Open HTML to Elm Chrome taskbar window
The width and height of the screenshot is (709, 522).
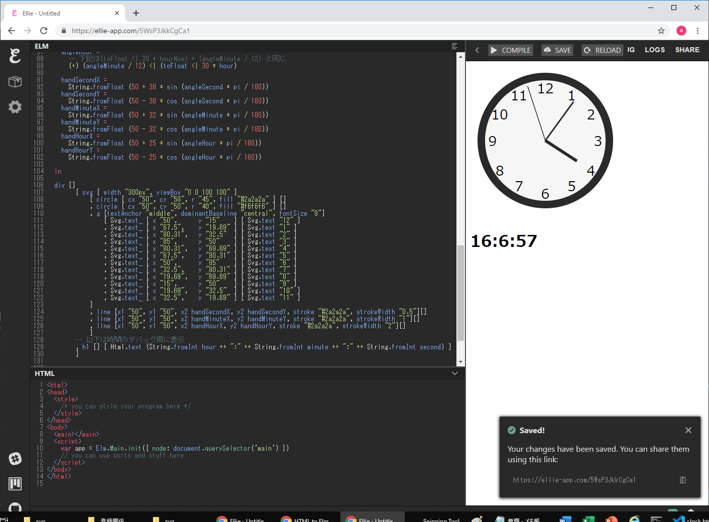[305, 517]
